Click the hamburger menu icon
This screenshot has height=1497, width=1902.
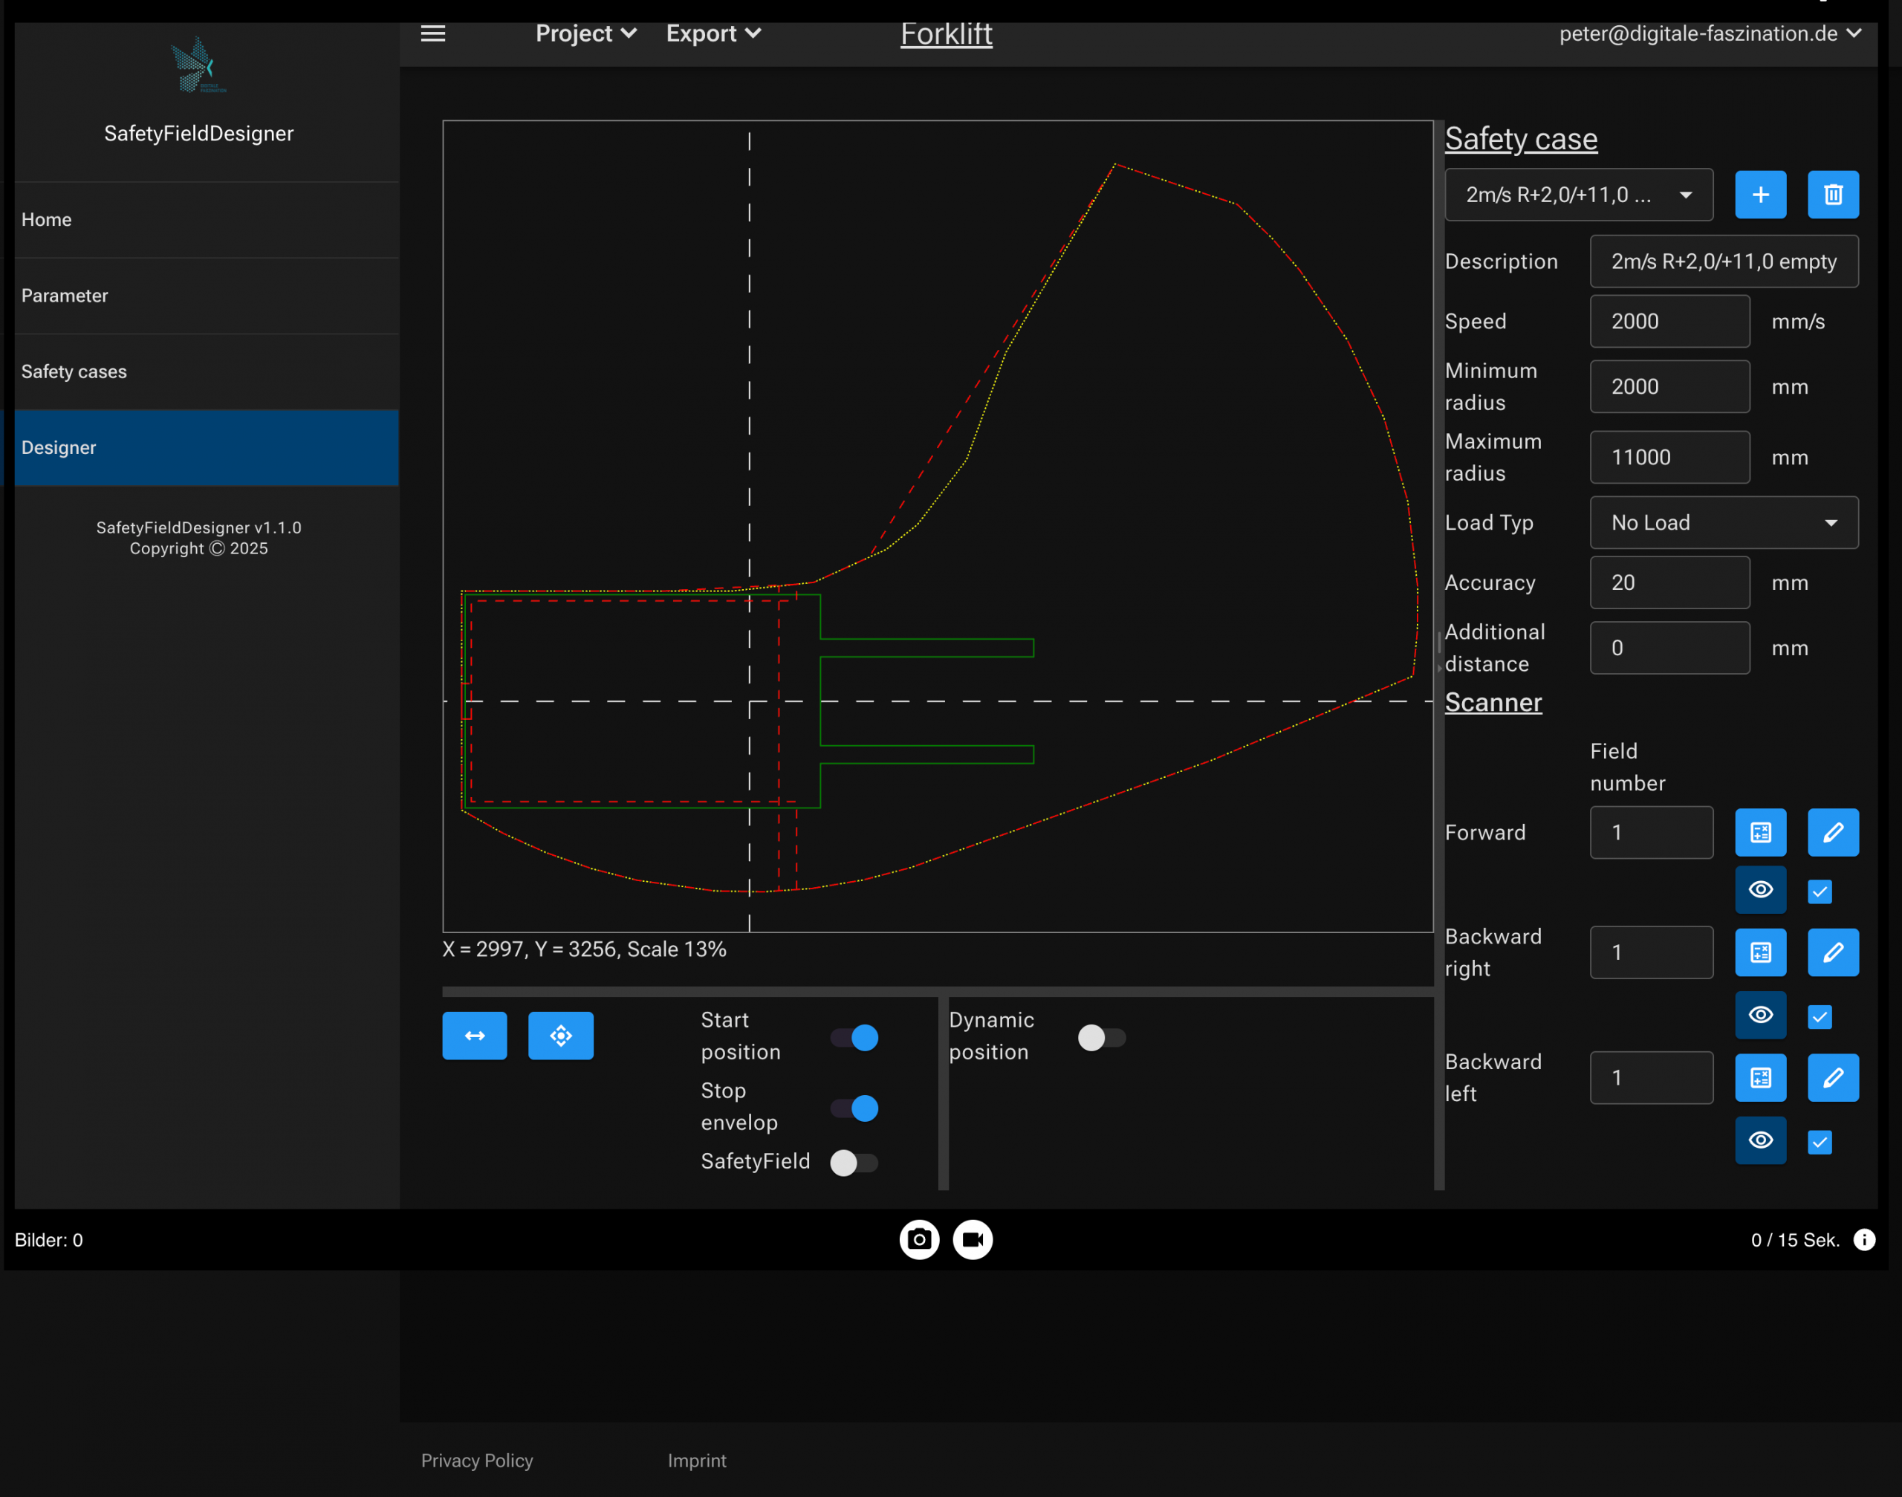click(433, 33)
